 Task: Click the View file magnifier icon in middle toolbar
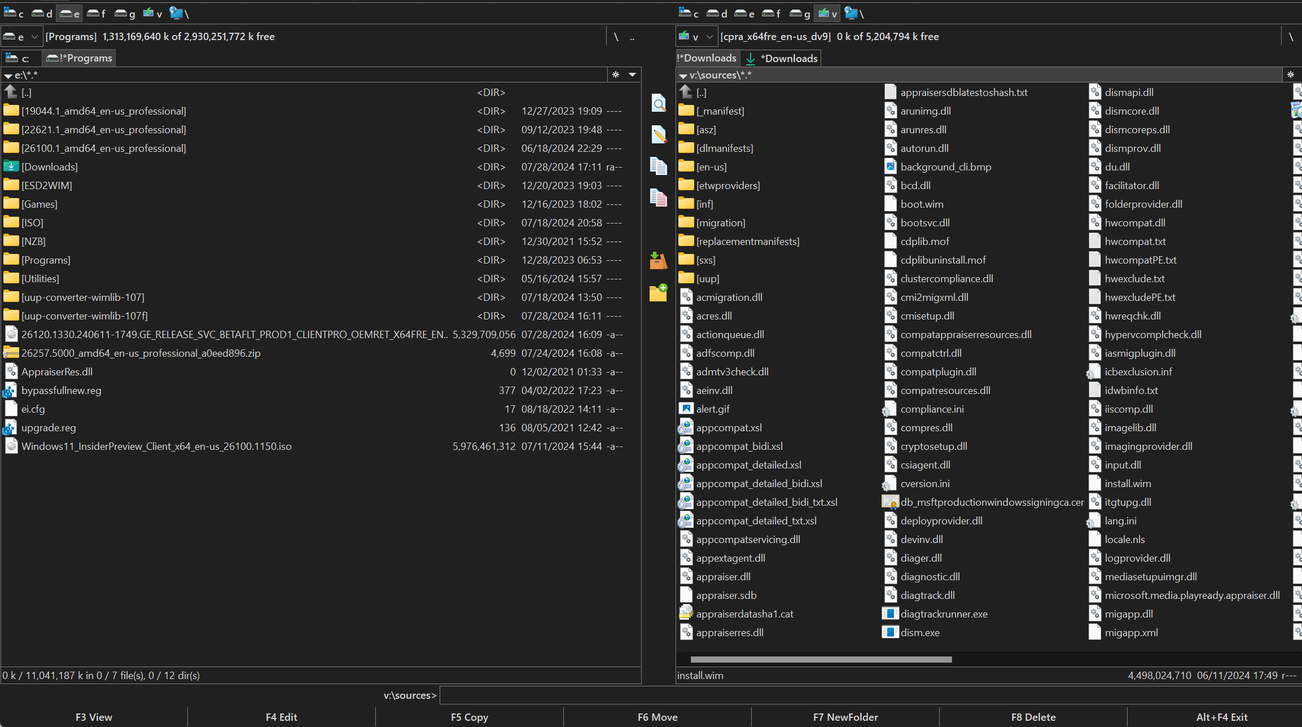click(658, 103)
